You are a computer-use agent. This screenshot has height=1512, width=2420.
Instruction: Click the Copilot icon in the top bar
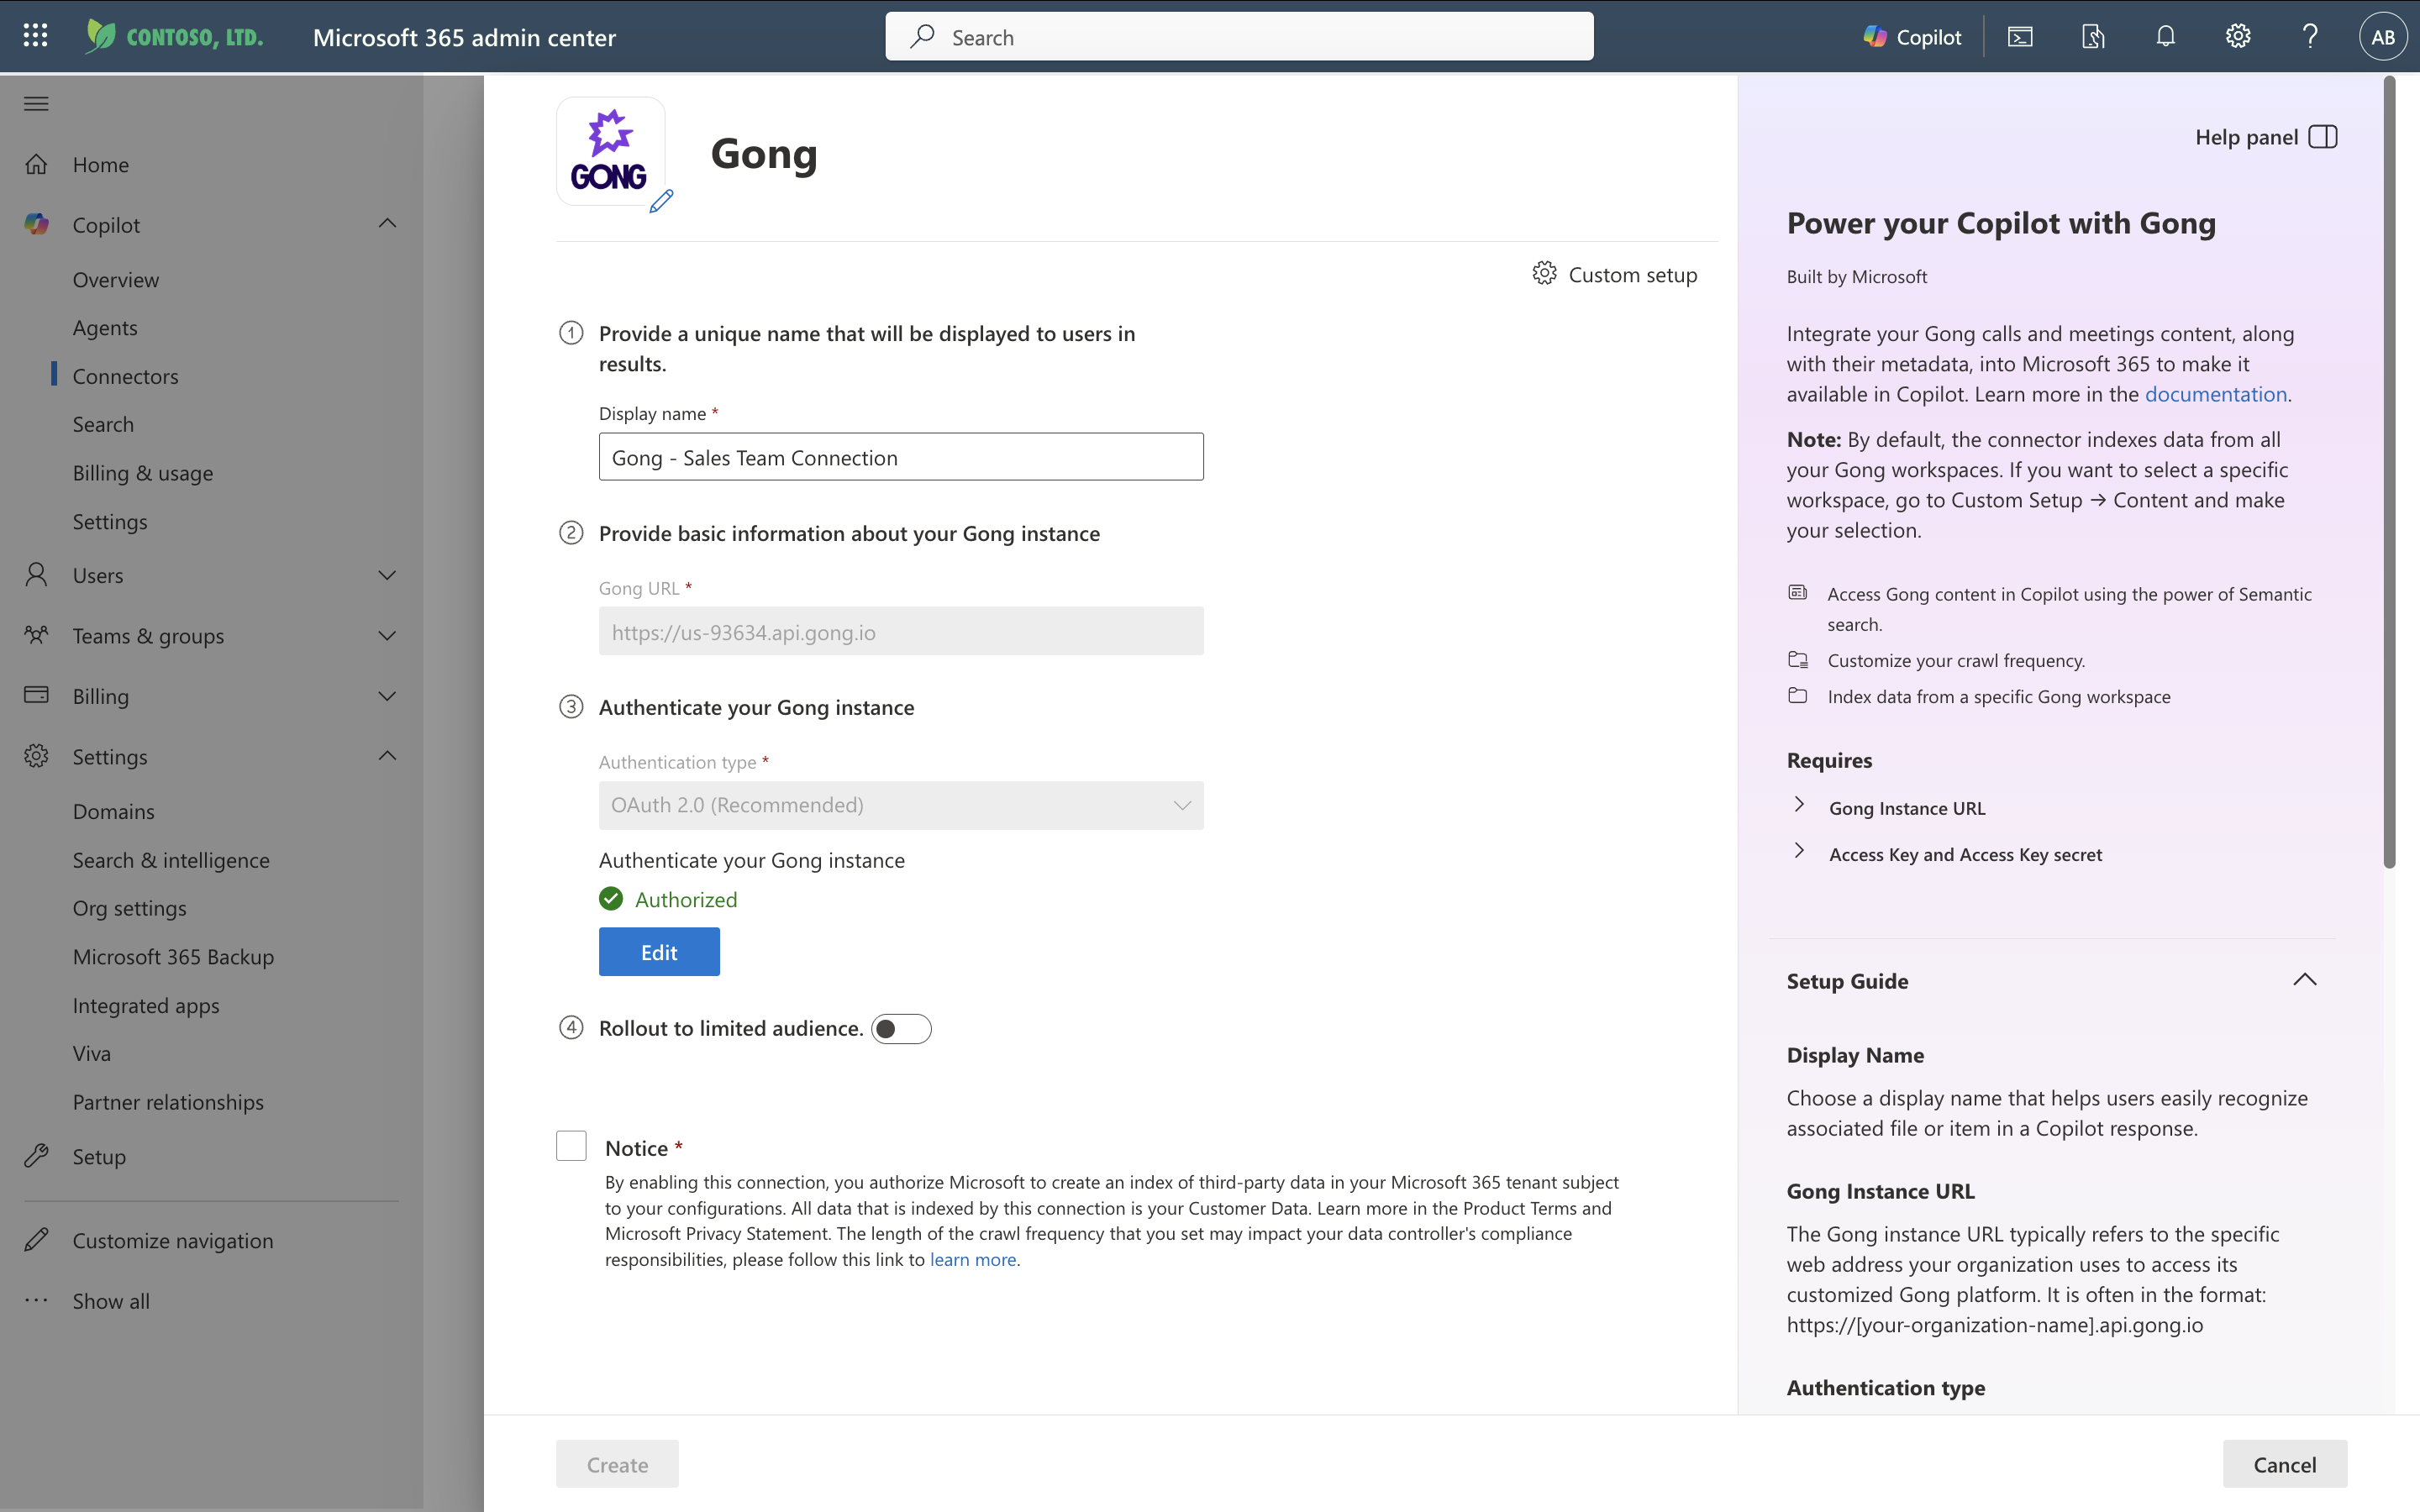tap(1911, 36)
